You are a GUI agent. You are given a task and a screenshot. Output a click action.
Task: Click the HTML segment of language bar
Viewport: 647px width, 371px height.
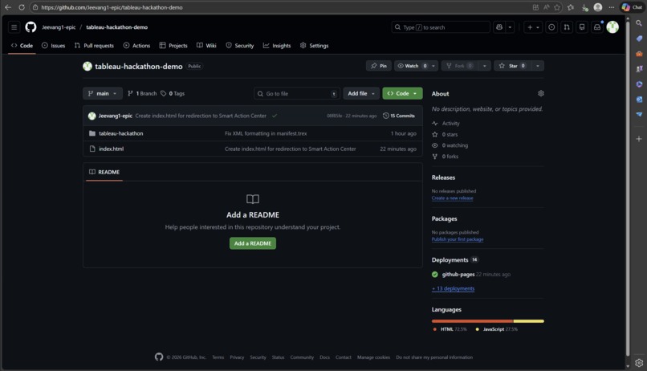[x=472, y=320]
